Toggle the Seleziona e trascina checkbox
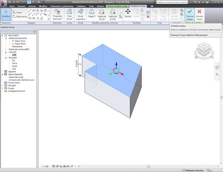This screenshot has height=172, width=223. pos(183,170)
